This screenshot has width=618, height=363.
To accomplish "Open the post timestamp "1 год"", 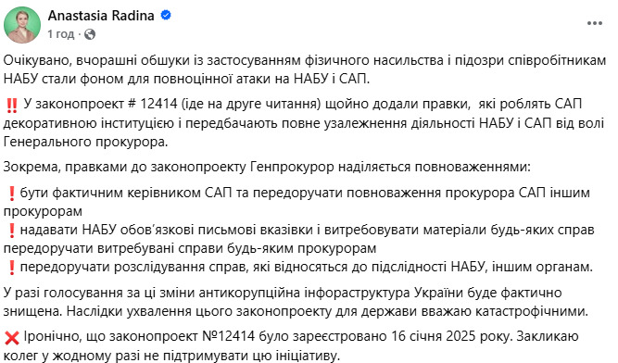I will (x=61, y=34).
